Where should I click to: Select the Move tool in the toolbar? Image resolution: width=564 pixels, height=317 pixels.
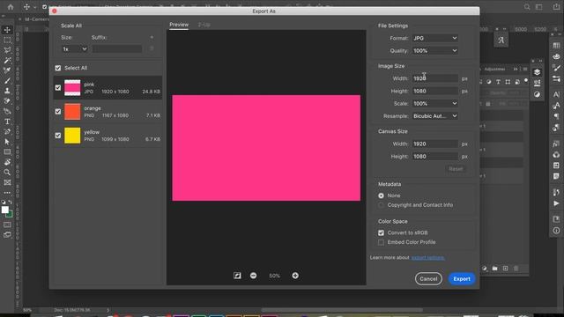click(7, 30)
